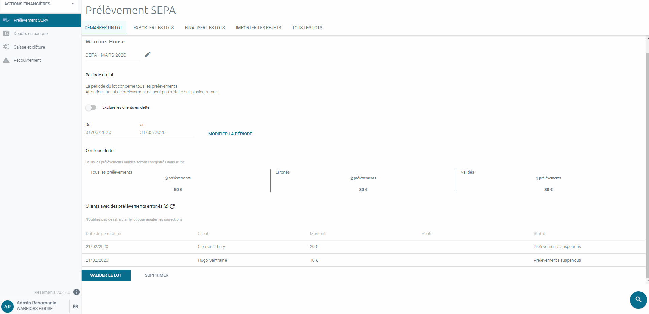The width and height of the screenshot is (649, 314).
Task: Click Prélèvements suspendus status for Clément Thery
Action: click(x=557, y=247)
